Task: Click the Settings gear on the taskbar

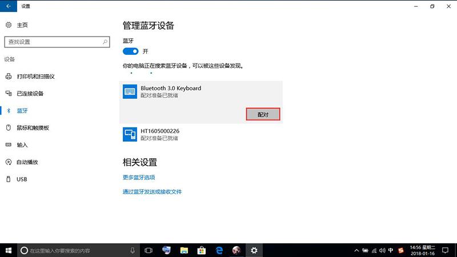Action: click(x=254, y=250)
